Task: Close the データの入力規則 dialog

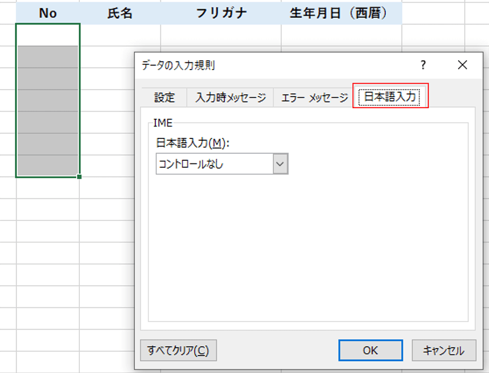Action: (462, 65)
